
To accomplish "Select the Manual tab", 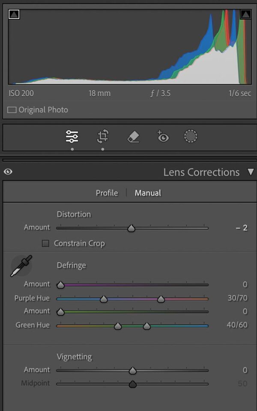I will (x=147, y=193).
